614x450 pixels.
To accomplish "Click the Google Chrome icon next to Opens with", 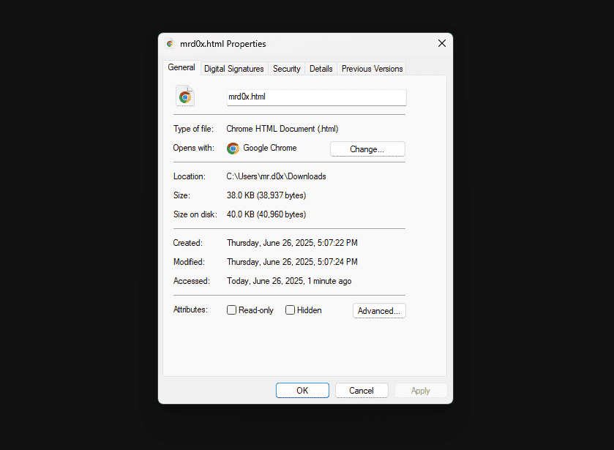I will tap(233, 149).
